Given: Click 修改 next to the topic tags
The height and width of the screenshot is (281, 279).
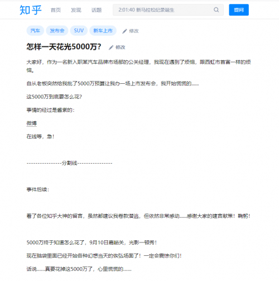Looking at the screenshot, I should (x=134, y=31).
